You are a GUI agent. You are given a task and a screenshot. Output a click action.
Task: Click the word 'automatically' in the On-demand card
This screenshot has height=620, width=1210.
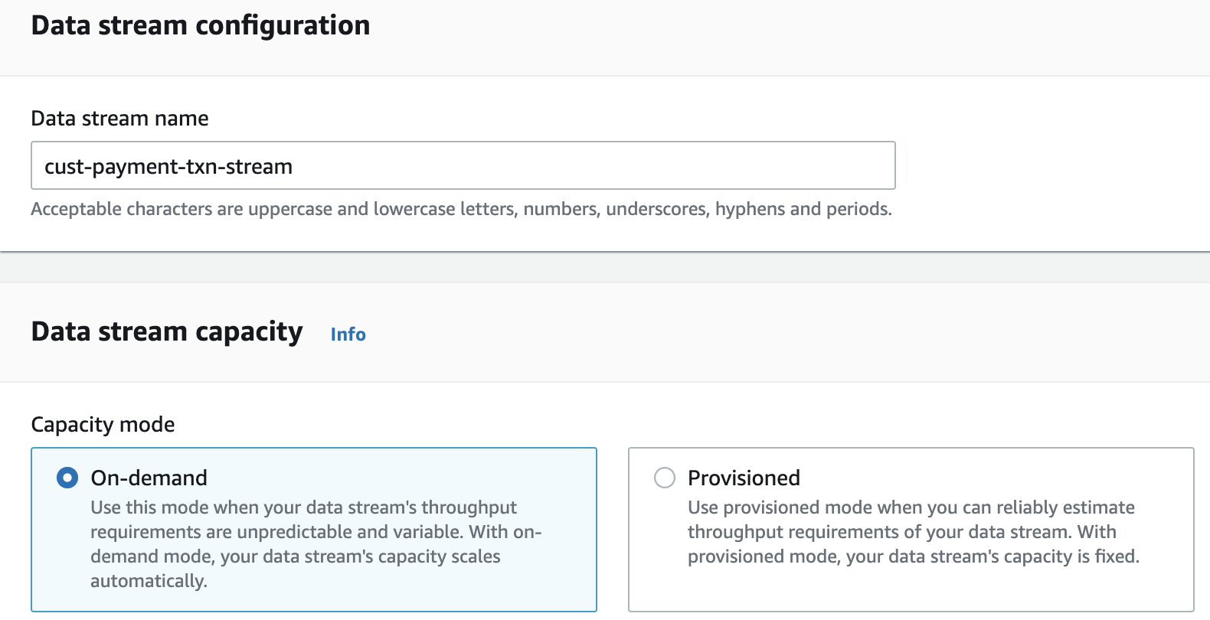[147, 581]
